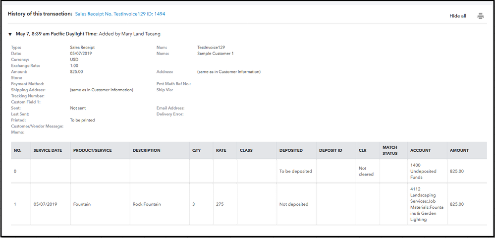This screenshot has height=238, width=495.
Task: Click the 825.00 amount in Undeposited Funds row
Action: 457,171
